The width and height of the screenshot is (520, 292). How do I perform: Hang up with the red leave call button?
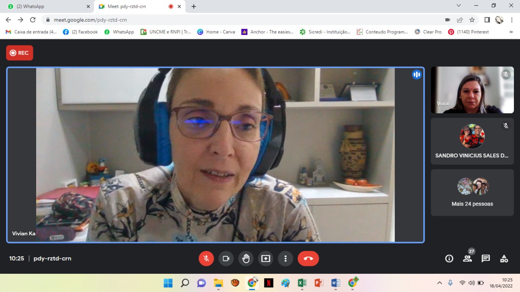pyautogui.click(x=308, y=258)
